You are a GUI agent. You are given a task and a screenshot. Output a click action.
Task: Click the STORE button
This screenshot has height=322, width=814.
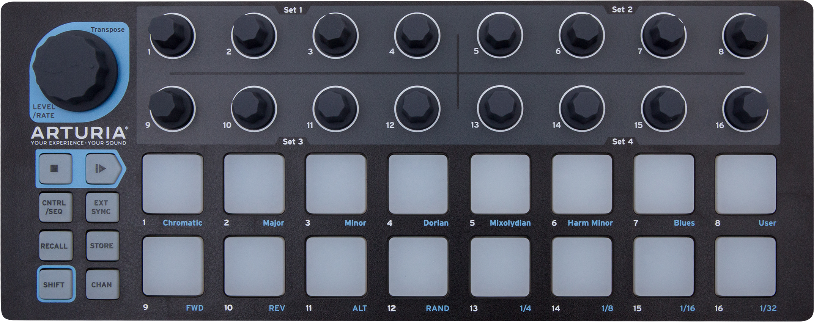102,246
